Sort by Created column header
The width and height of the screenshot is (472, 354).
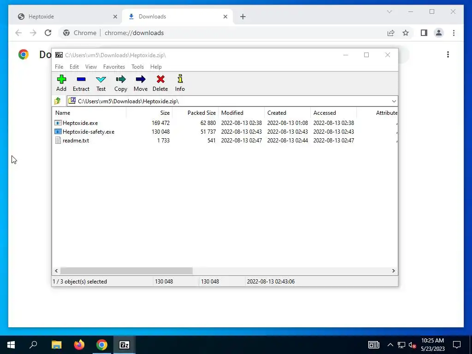288,113
